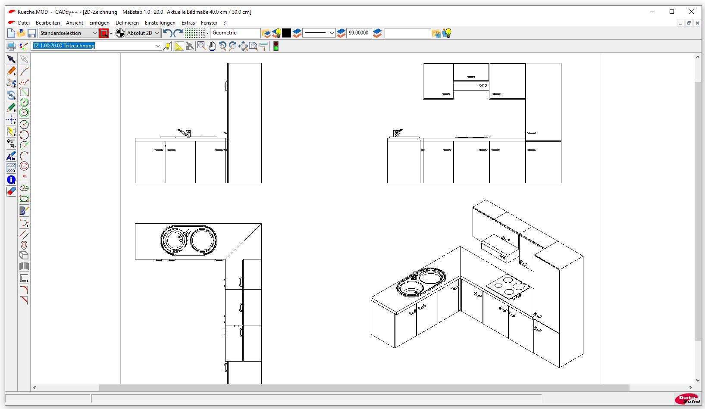Select the hatching pattern tool
Viewport: 705px width, 409px height.
click(x=11, y=168)
